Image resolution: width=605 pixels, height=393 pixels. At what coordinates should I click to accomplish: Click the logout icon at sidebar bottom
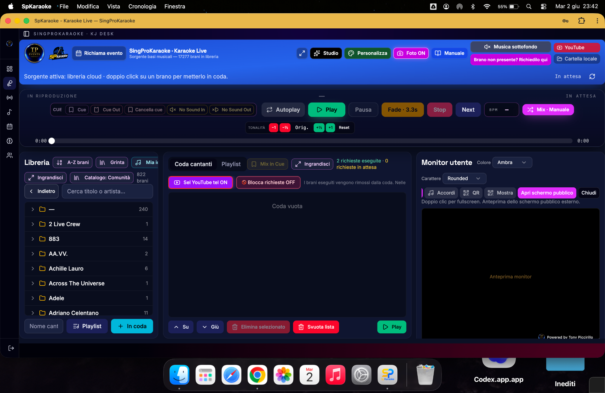(x=11, y=348)
